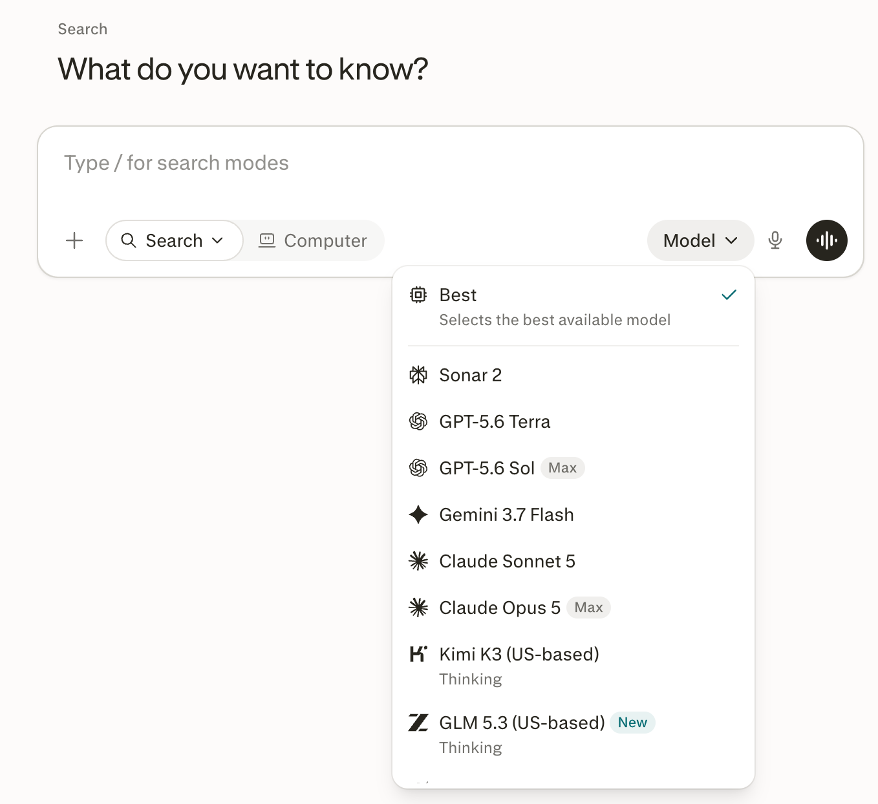Viewport: 878px width, 804px height.
Task: Switch to Computer mode
Action: 313,240
